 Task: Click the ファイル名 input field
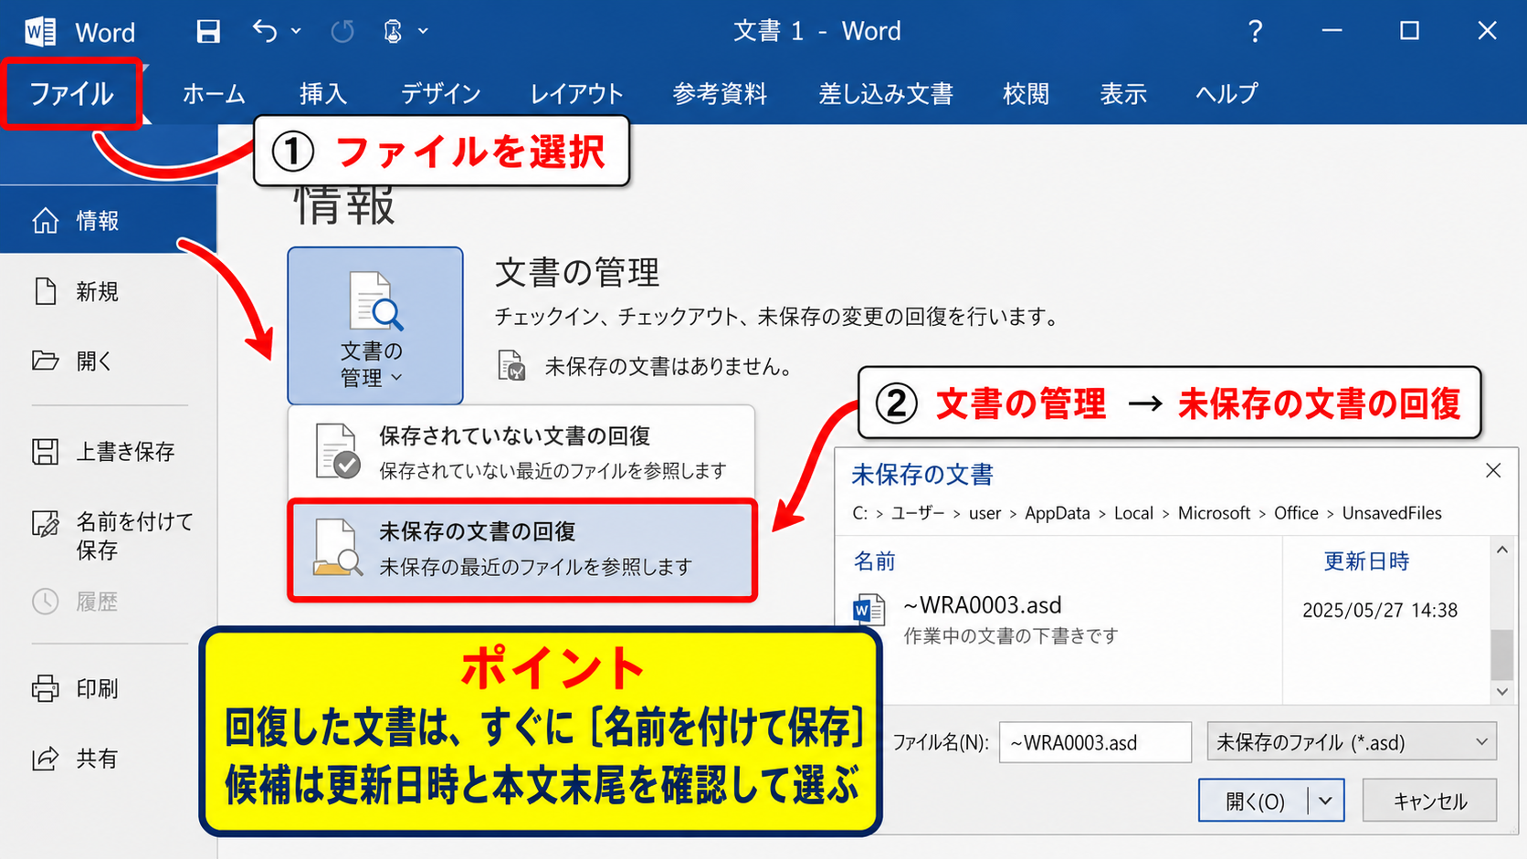[1095, 742]
